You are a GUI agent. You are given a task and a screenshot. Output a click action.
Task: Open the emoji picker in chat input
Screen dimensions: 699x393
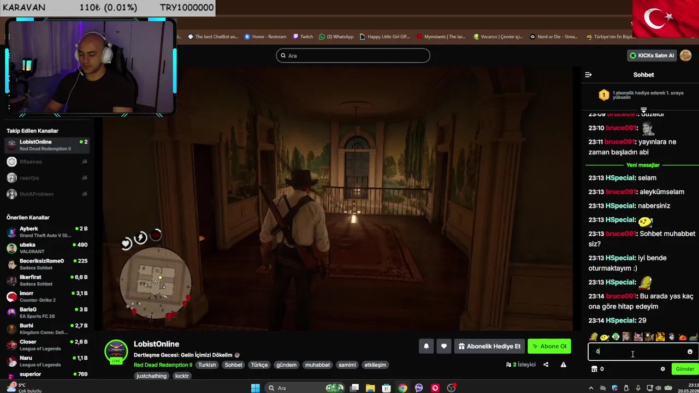(x=690, y=352)
